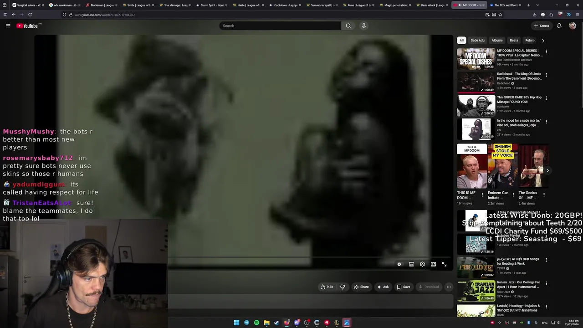This screenshot has width=583, height=328.
Task: Open the browser application menu icon
Action: coord(577,15)
